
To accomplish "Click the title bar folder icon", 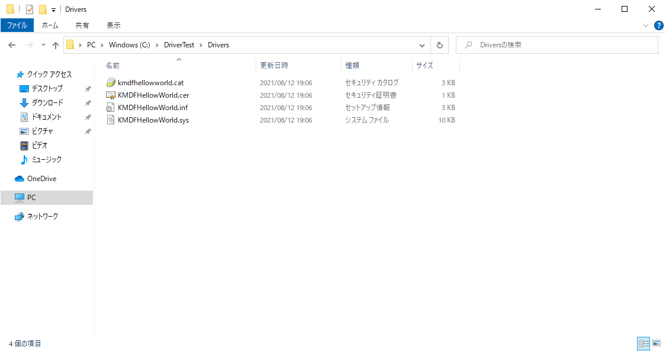I will pos(10,9).
